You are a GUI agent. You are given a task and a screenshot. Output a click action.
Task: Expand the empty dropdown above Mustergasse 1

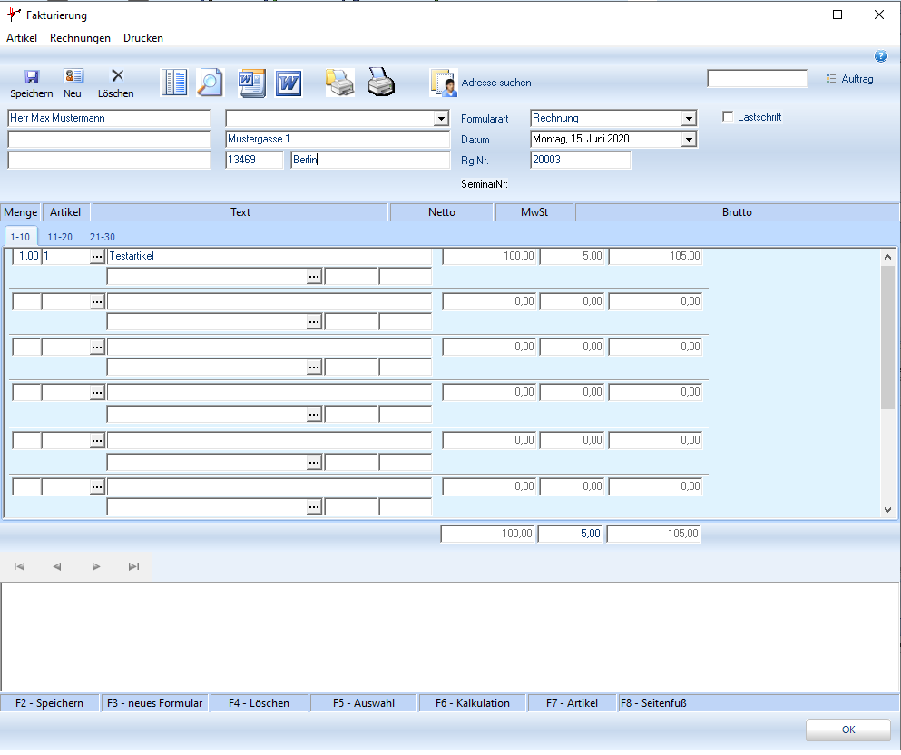441,119
